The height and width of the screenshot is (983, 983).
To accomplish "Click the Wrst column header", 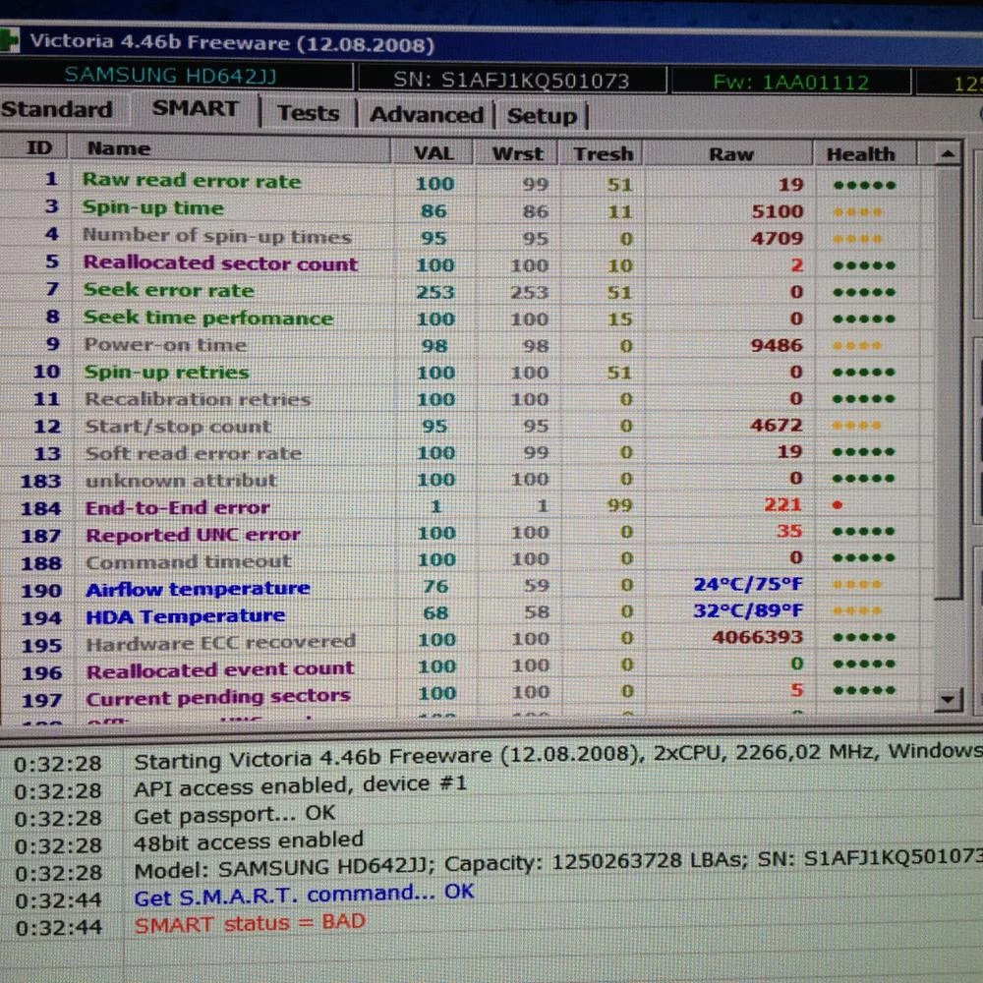I will (x=517, y=153).
